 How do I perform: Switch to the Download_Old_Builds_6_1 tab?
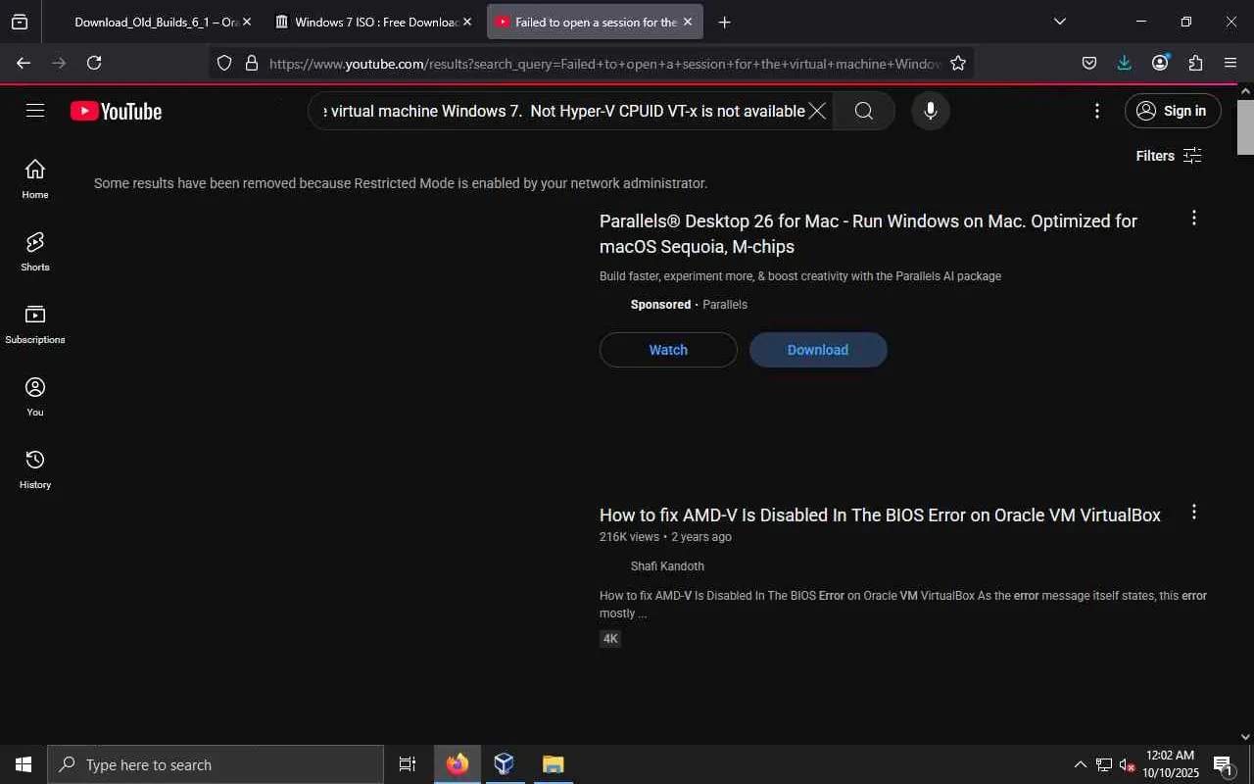click(156, 22)
